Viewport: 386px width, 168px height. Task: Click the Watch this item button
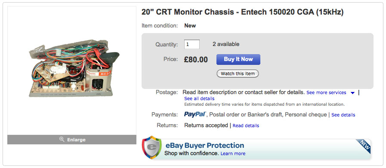[x=238, y=73]
